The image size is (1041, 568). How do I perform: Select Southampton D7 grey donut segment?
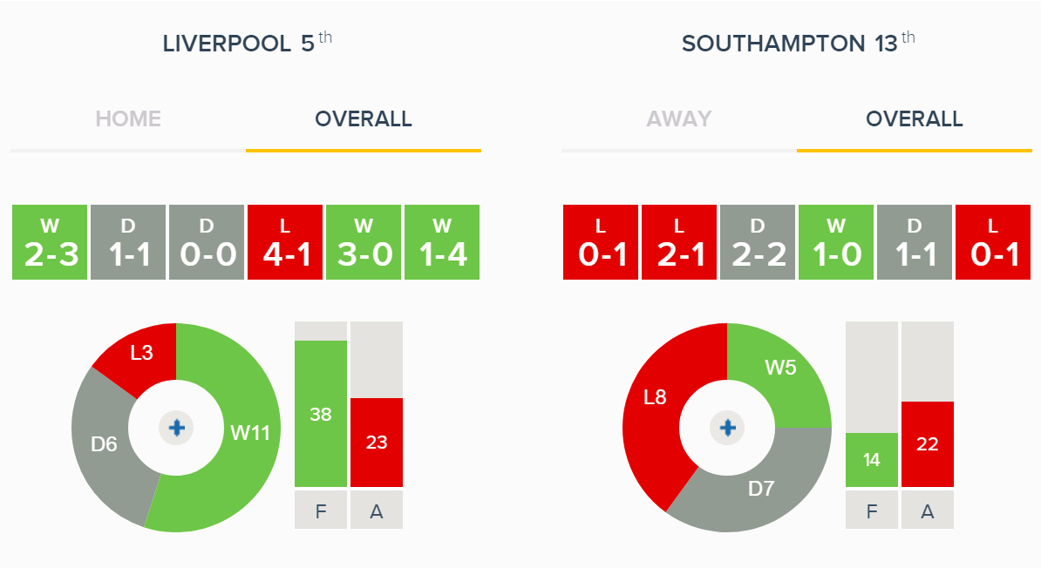[x=761, y=489]
